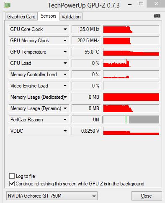Enable the Log to file checkbox
Image resolution: width=165 pixels, height=203 pixels.
click(12, 176)
